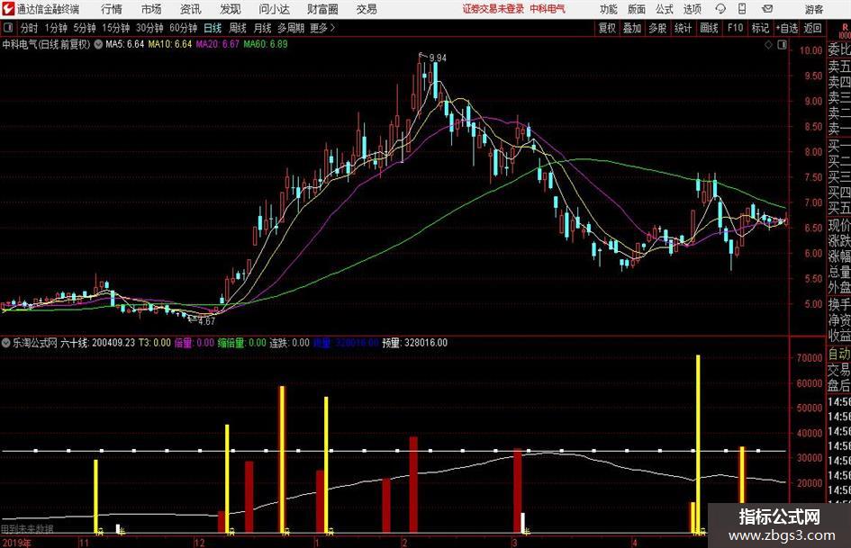Open the 行情 menu
The width and height of the screenshot is (851, 548).
[112, 9]
